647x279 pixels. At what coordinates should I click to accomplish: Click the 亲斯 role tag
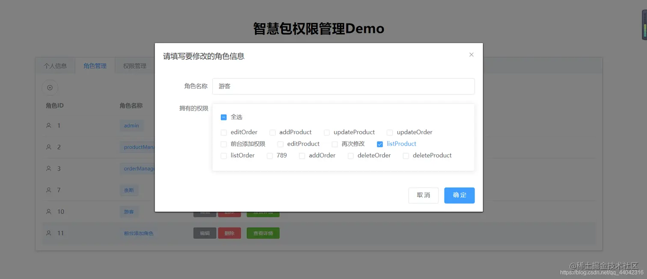pyautogui.click(x=129, y=190)
